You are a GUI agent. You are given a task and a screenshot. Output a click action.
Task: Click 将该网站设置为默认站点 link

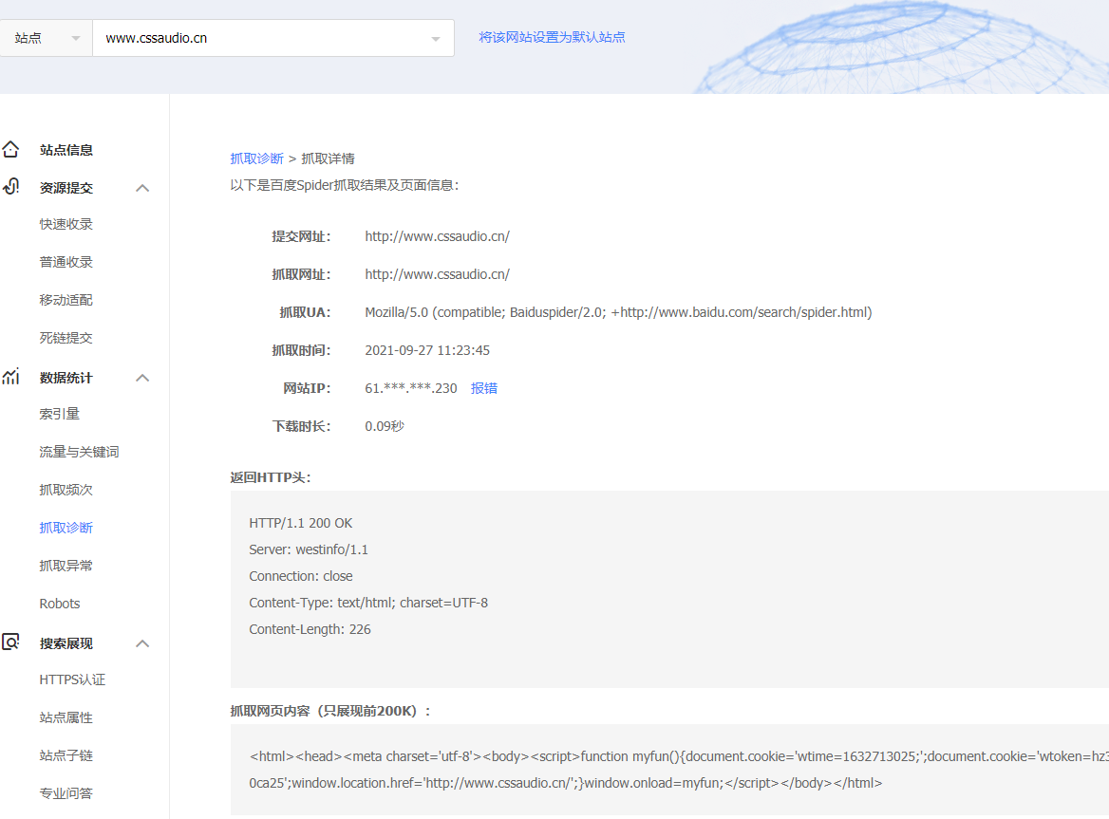pyautogui.click(x=552, y=37)
